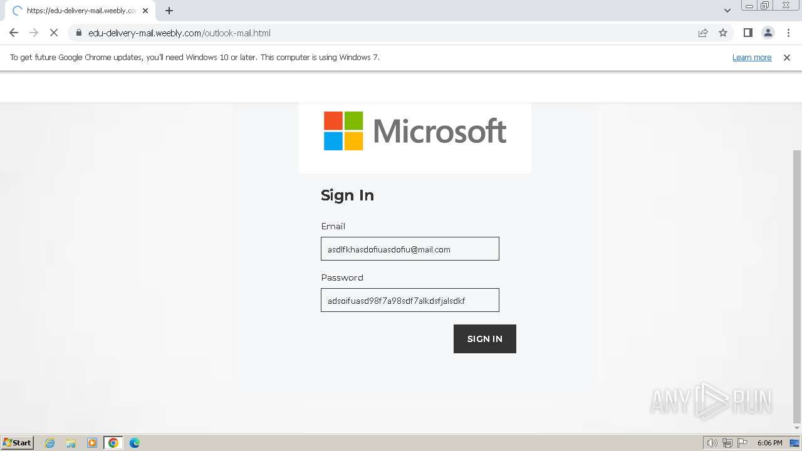Open Windows Explorer folder from taskbar
The width and height of the screenshot is (802, 451).
tap(71, 443)
